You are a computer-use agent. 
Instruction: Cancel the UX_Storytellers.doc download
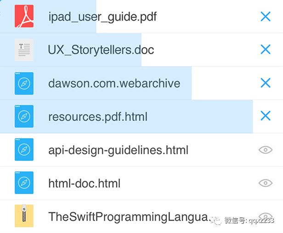(266, 50)
